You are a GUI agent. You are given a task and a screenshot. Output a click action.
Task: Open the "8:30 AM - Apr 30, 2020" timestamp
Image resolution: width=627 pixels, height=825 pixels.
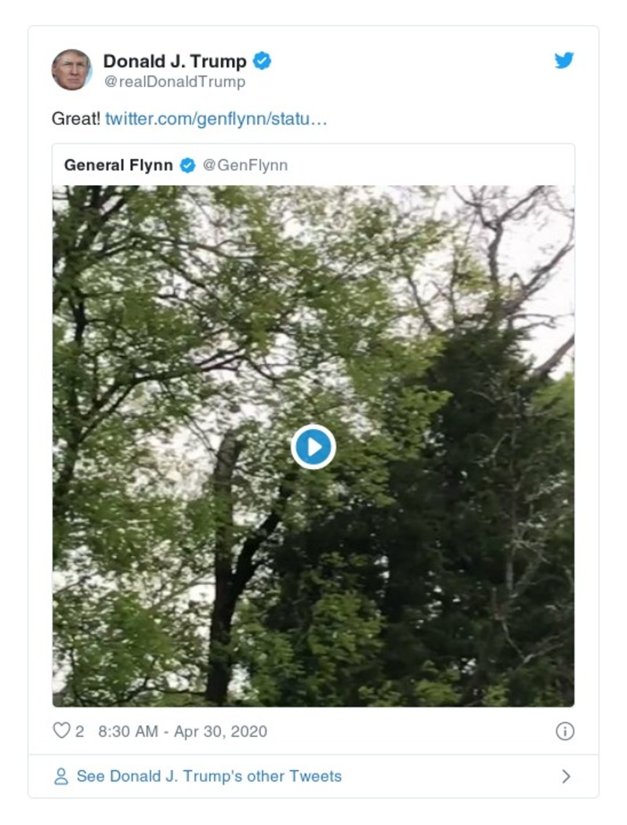[x=183, y=731]
